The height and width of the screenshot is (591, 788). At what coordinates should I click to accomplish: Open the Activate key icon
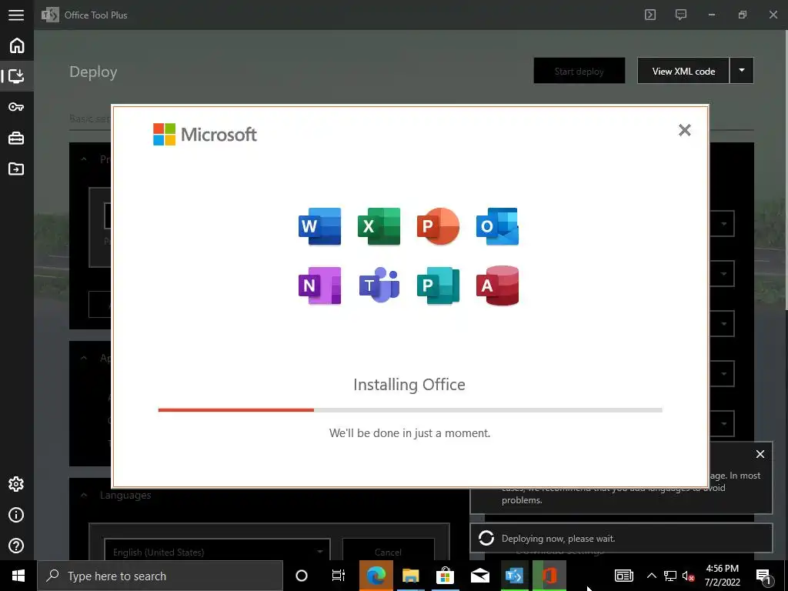pyautogui.click(x=16, y=106)
